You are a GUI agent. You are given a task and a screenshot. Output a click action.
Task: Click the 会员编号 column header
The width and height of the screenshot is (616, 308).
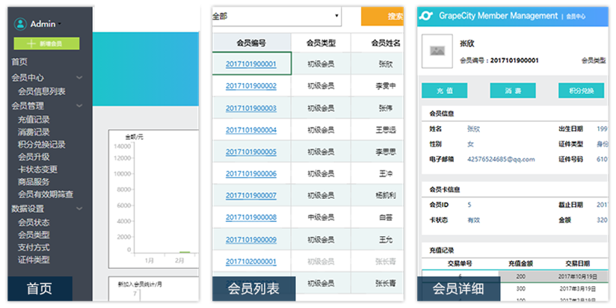250,43
